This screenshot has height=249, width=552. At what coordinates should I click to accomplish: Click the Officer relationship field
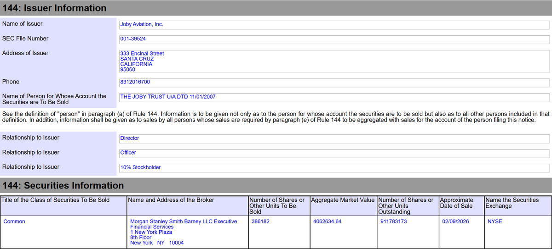coord(334,153)
